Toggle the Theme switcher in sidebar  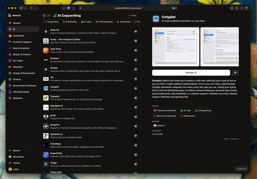pos(16,163)
